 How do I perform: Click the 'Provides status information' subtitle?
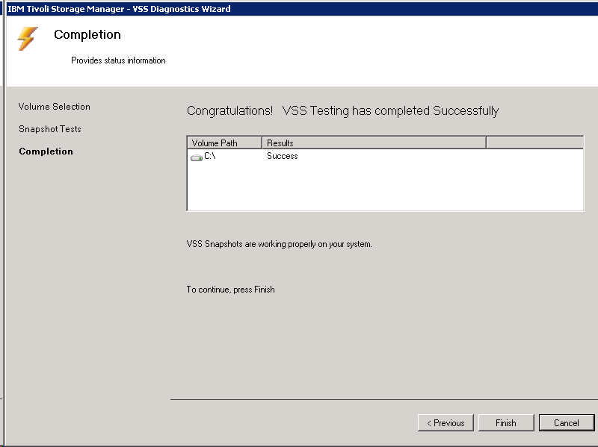[x=118, y=60]
